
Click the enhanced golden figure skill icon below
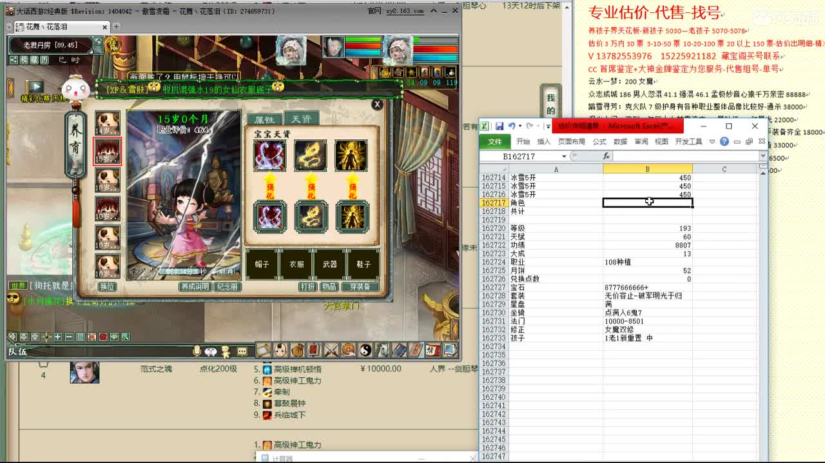click(353, 216)
